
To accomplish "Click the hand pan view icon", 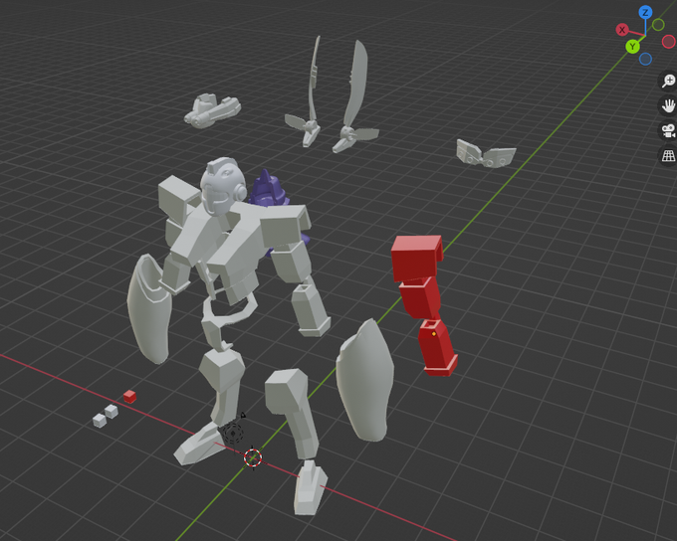I will [669, 105].
